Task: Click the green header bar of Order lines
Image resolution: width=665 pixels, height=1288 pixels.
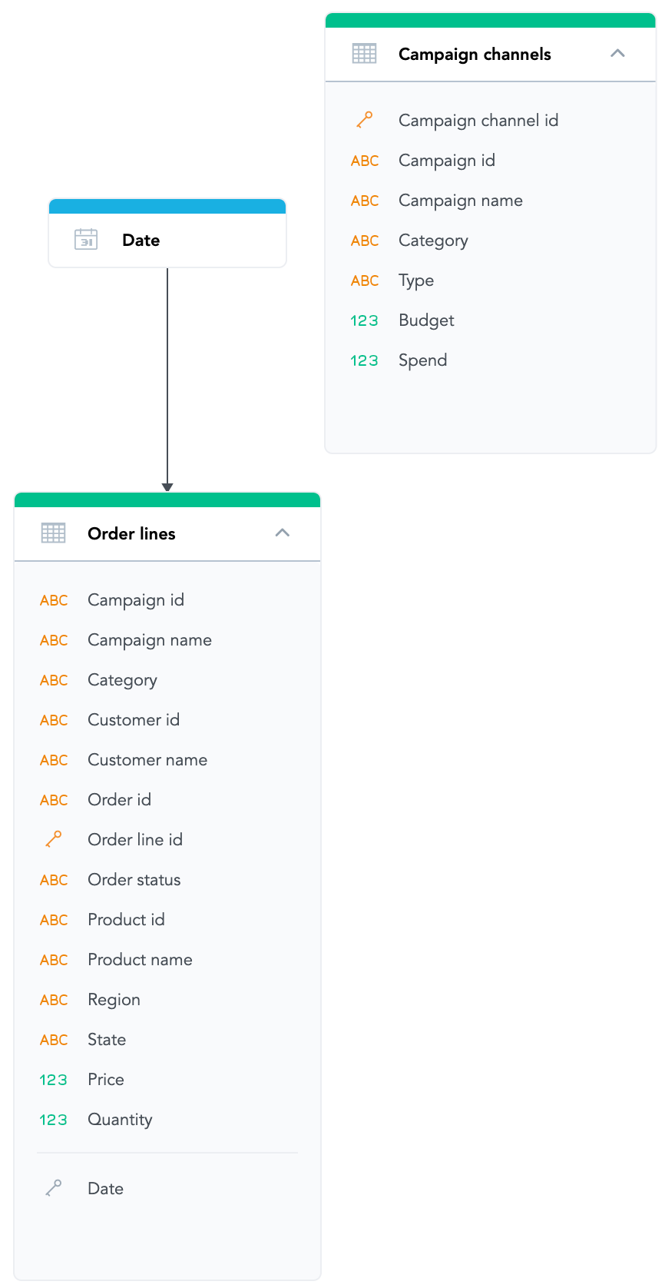Action: [x=167, y=500]
